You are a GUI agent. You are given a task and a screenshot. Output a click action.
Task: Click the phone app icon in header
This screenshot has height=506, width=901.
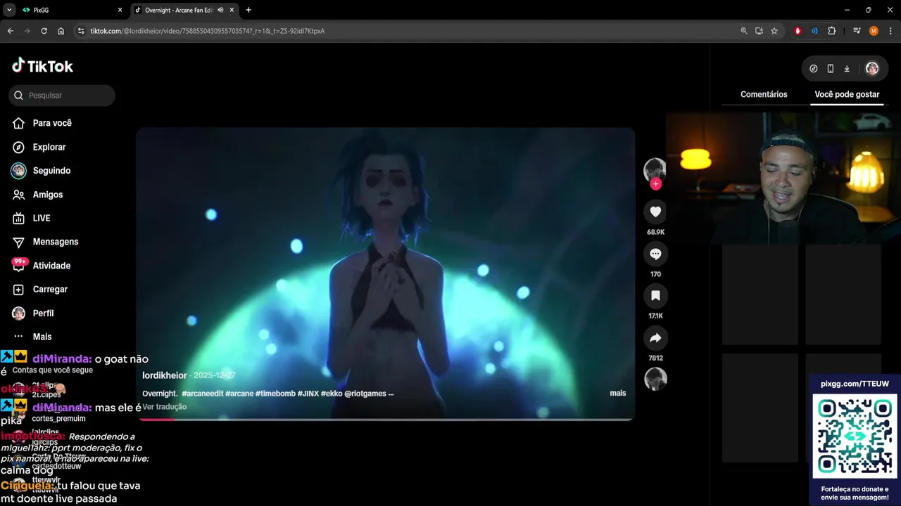tap(831, 69)
